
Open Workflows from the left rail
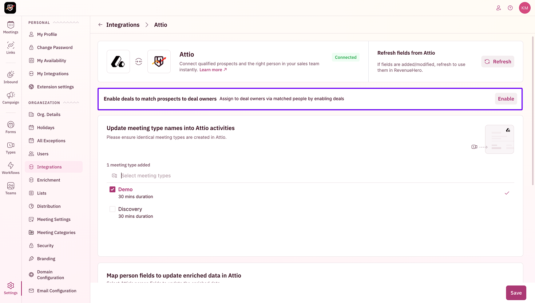11,168
